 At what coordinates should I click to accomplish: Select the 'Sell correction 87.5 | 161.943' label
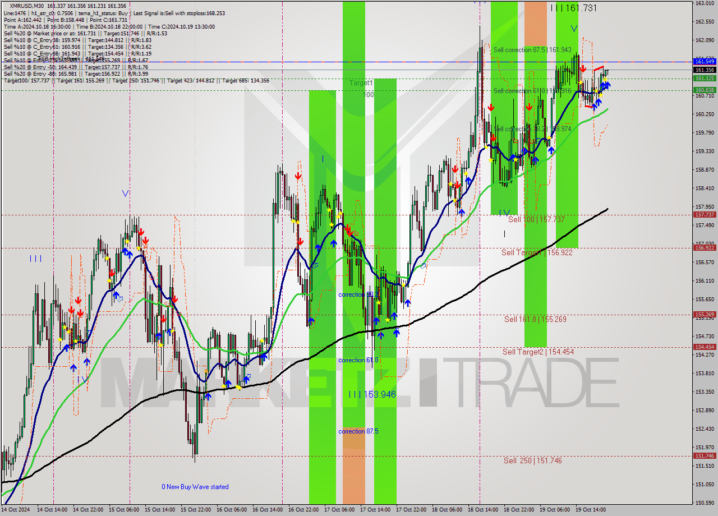[x=532, y=50]
